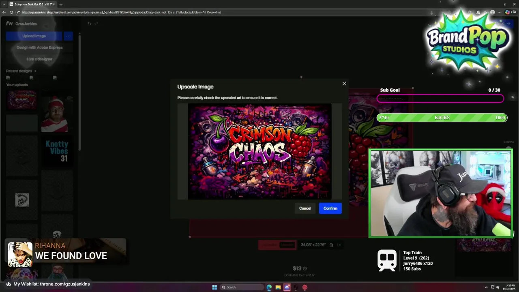The image size is (519, 292).
Task: Choose Design with Adobe Express
Action: 39,47
